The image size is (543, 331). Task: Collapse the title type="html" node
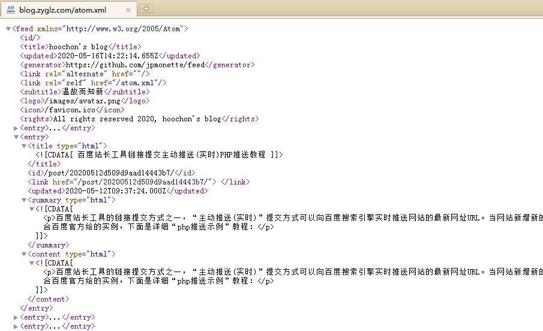click(24, 146)
